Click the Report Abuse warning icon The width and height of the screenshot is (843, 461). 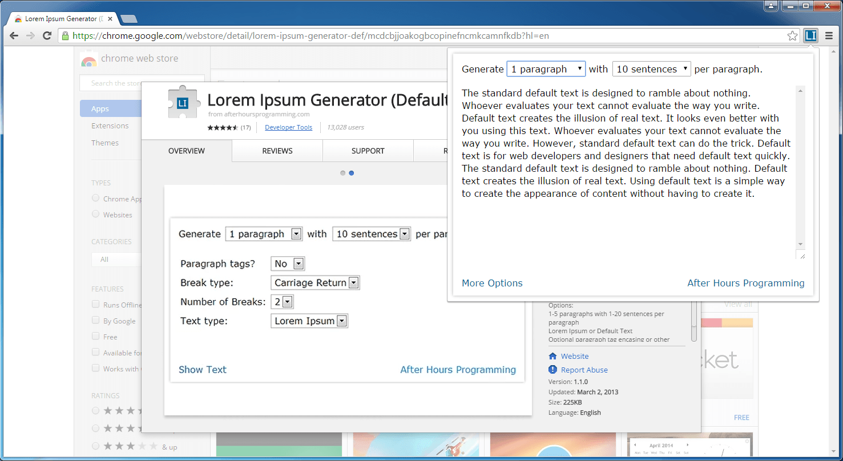(552, 370)
